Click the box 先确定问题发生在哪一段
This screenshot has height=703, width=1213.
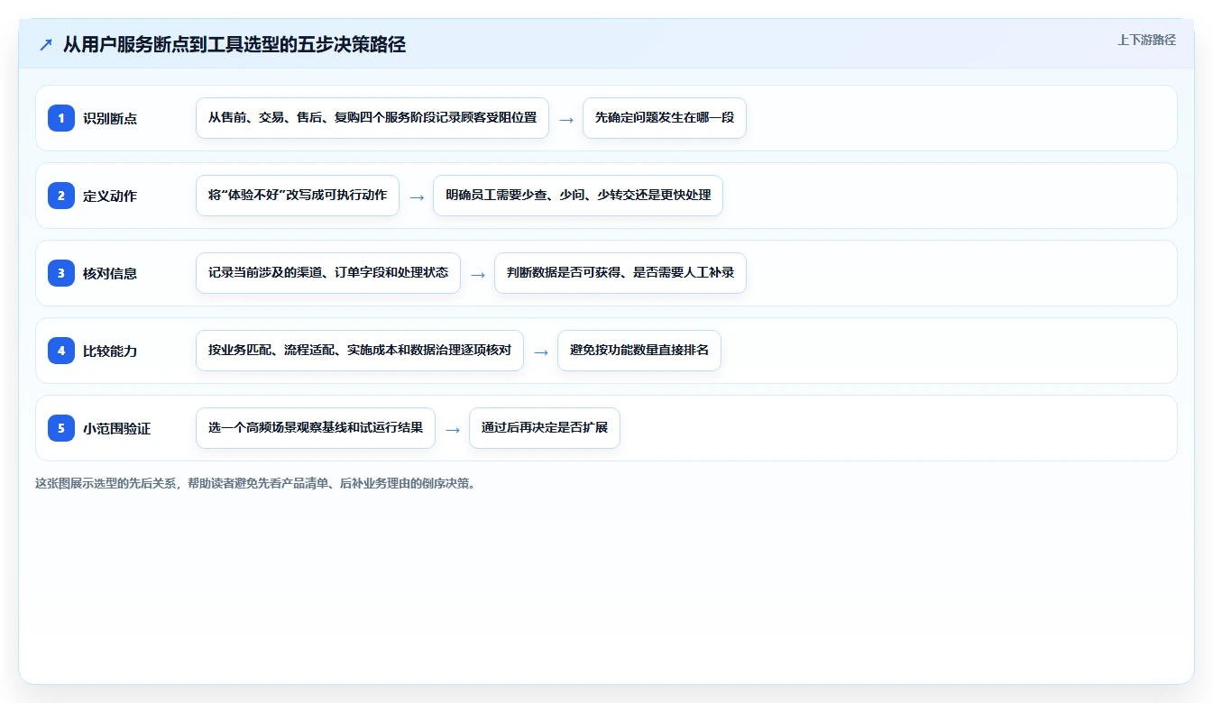click(665, 118)
